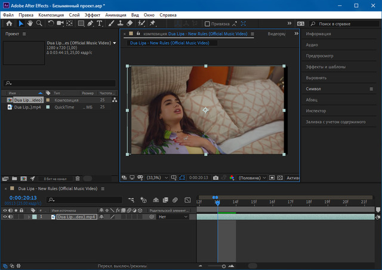Image resolution: width=382 pixels, height=270 pixels.
Task: Open the Анимация menu
Action: point(116,14)
